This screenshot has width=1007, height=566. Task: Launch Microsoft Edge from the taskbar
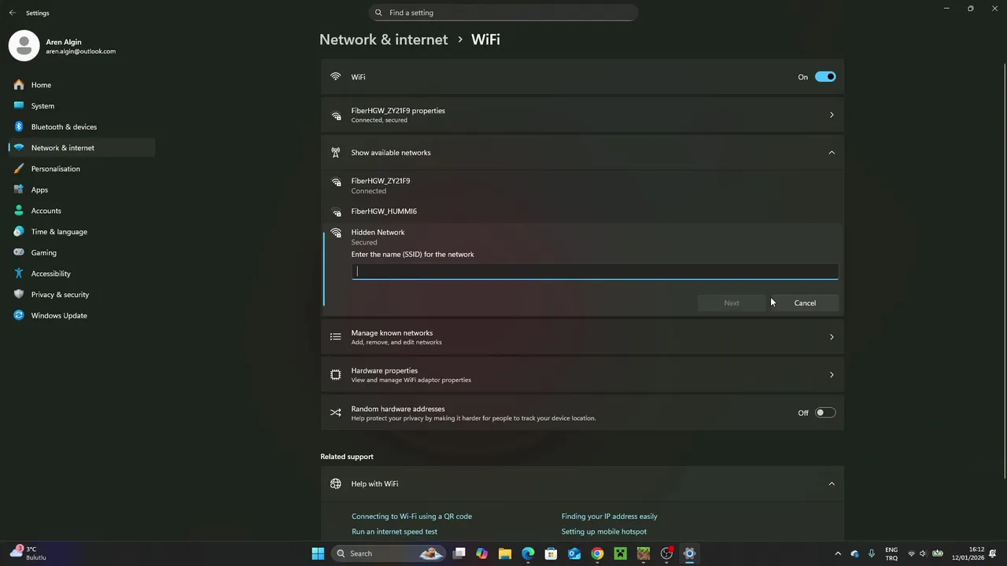pos(528,553)
